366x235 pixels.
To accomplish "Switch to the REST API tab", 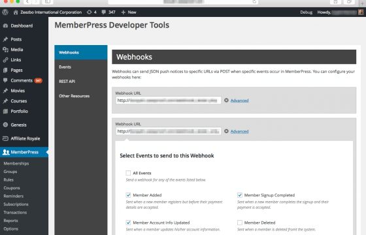I will [81, 82].
